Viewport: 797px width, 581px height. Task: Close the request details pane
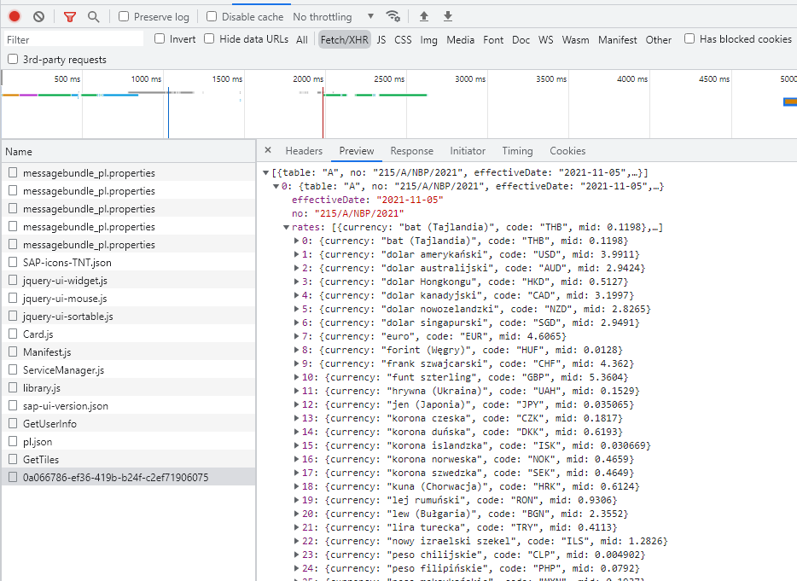tap(268, 150)
